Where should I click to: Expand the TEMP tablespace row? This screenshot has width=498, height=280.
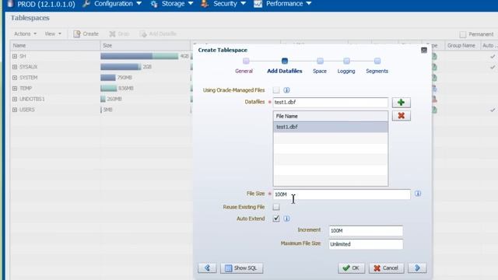(x=15, y=88)
